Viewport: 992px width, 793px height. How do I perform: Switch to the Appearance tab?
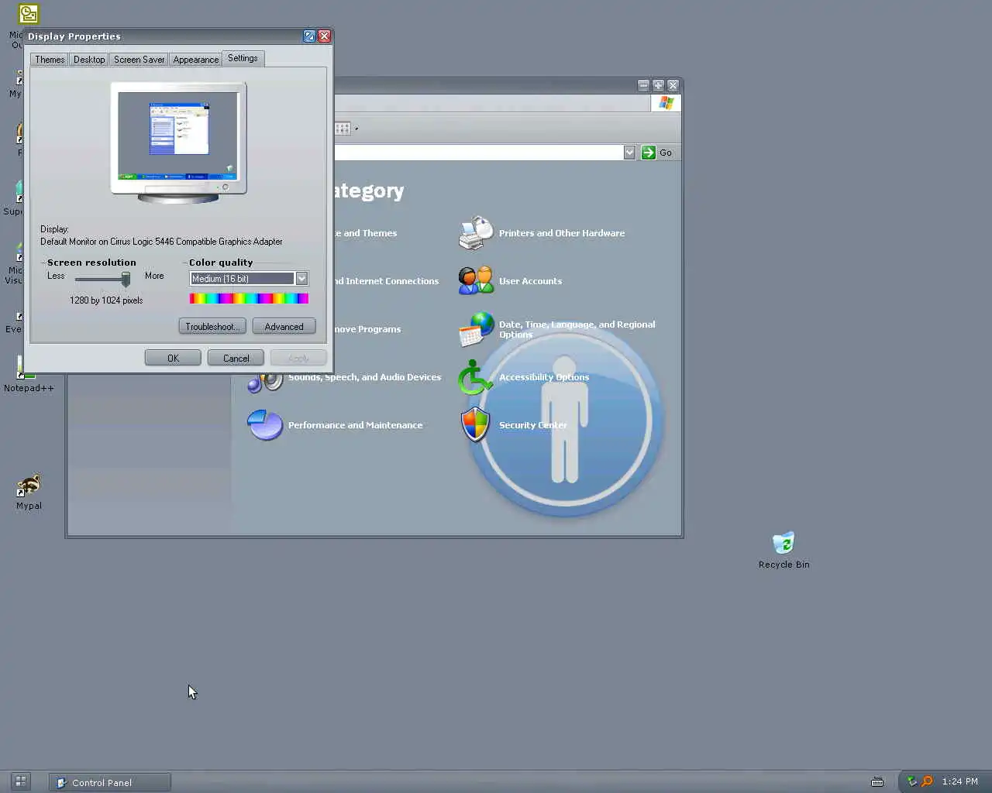coord(196,60)
